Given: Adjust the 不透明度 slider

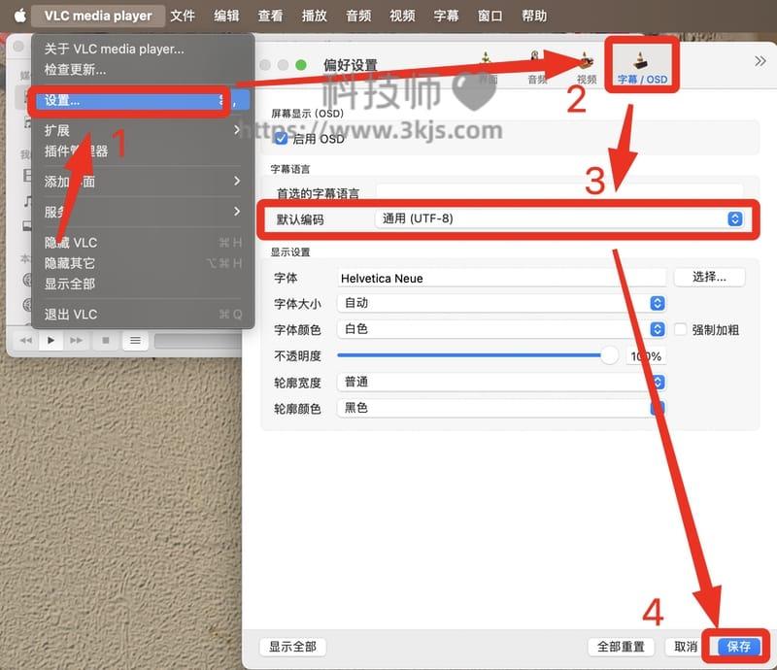Looking at the screenshot, I should pyautogui.click(x=478, y=355).
